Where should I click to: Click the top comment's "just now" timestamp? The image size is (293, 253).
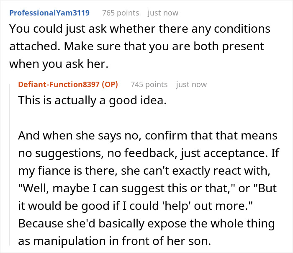pyautogui.click(x=163, y=13)
